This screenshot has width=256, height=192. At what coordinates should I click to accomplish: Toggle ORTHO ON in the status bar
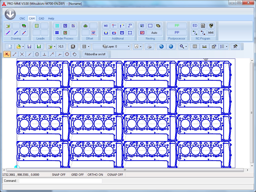[x=95, y=175]
